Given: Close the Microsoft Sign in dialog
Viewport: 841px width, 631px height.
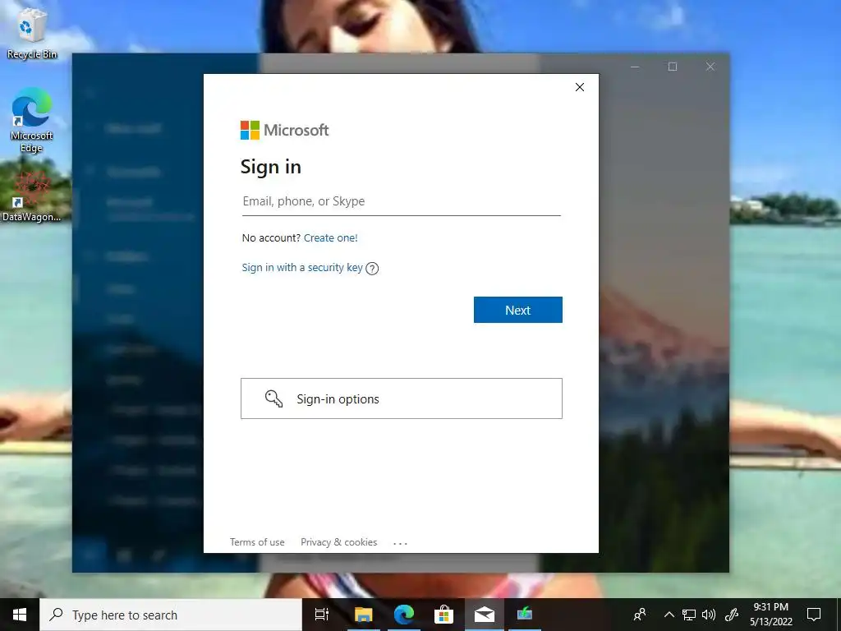Looking at the screenshot, I should click(579, 87).
